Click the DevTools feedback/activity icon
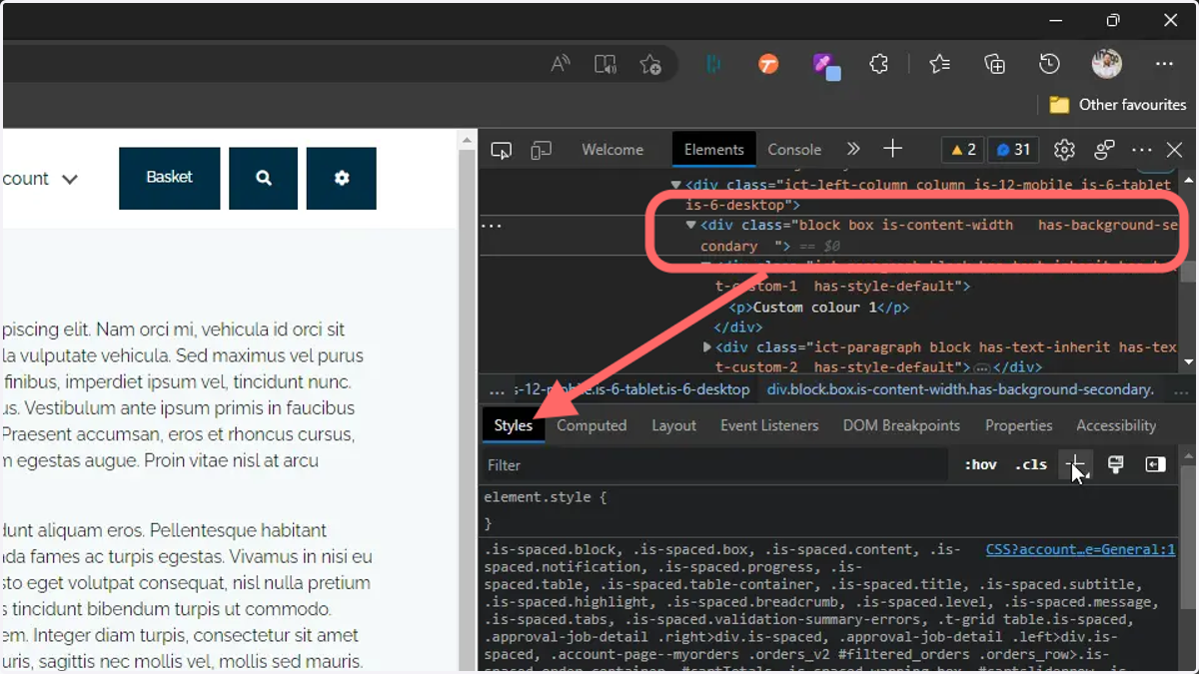The width and height of the screenshot is (1199, 674). 1104,150
